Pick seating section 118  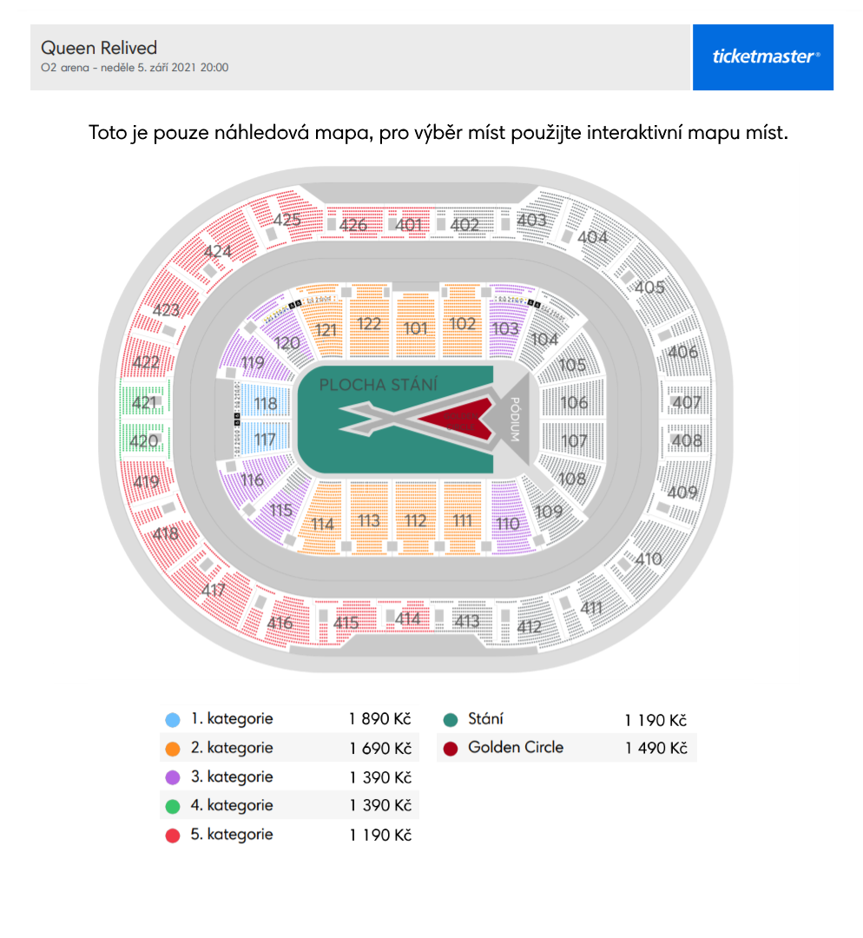click(x=265, y=403)
